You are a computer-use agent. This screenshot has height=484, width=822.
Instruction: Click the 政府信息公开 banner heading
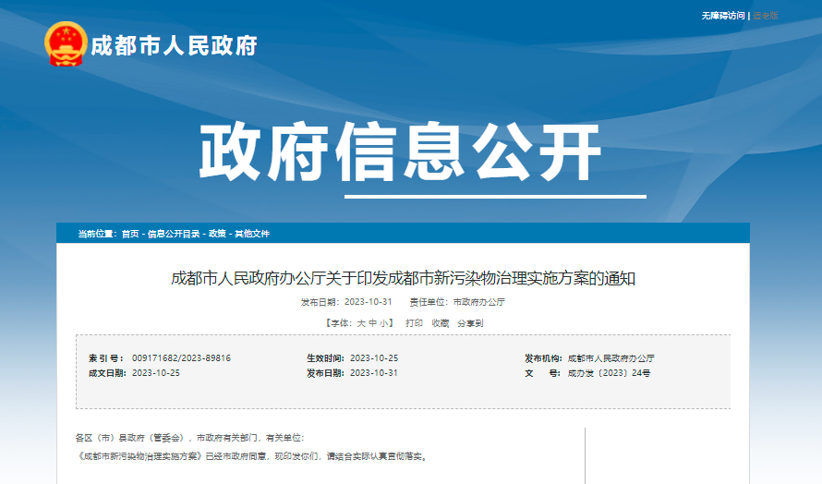coord(400,152)
